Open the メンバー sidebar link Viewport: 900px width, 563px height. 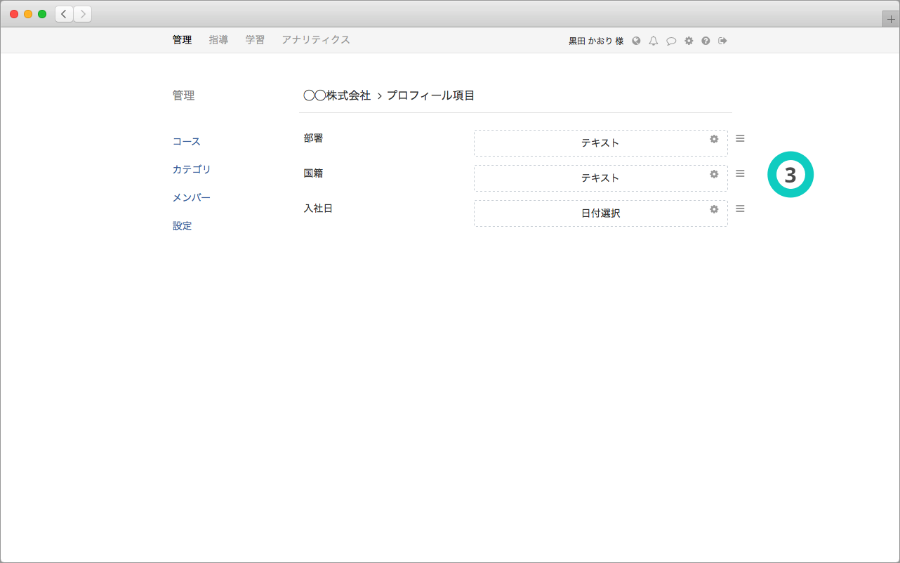[x=192, y=197]
